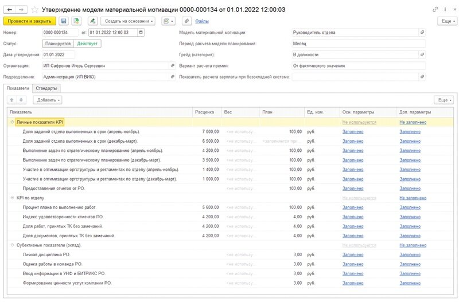Open Осн. параметры Заполнено for Процент плана по выполнению работ
Viewport: 463px width, 302px height.
click(353, 207)
